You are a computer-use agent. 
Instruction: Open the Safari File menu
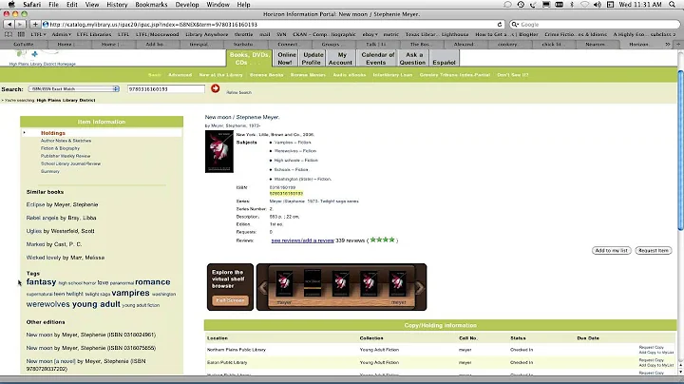[x=53, y=5]
